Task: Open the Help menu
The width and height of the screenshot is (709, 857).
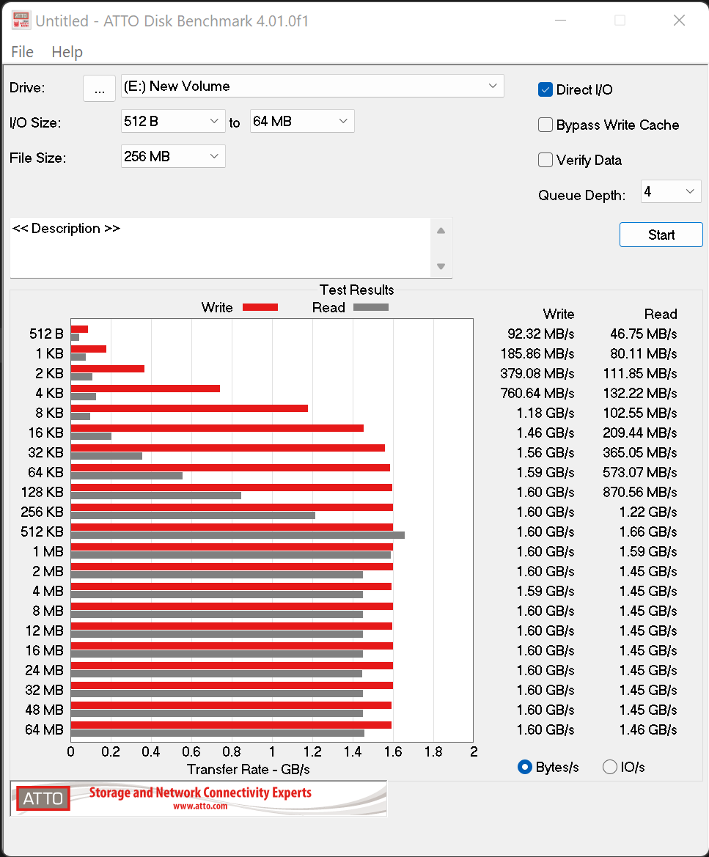Action: point(67,52)
